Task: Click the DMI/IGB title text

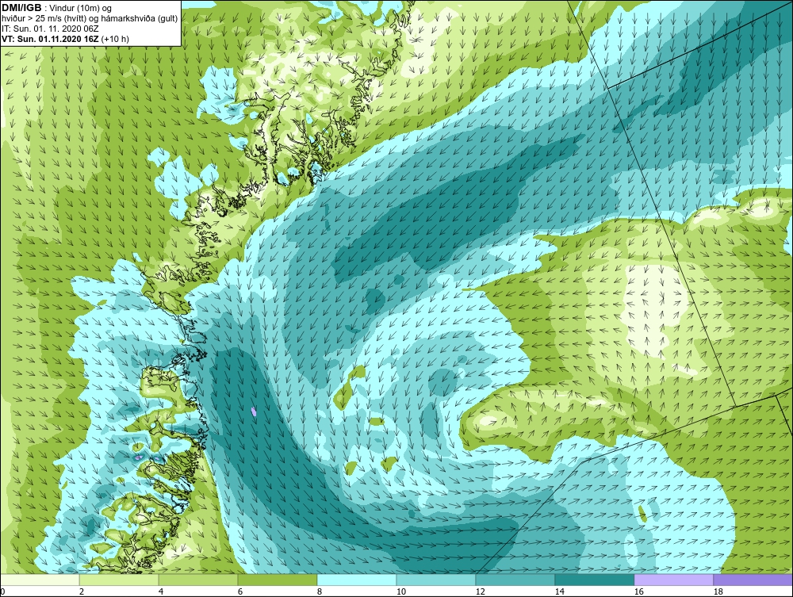Action: pos(21,8)
